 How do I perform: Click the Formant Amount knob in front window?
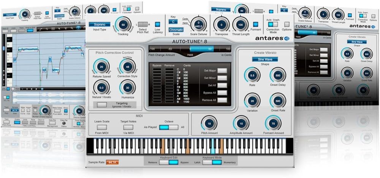273,123
